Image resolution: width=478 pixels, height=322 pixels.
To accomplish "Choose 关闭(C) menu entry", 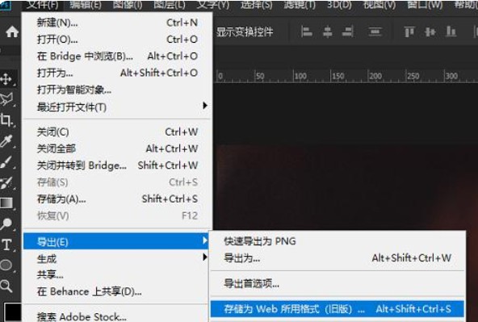I will (117, 132).
